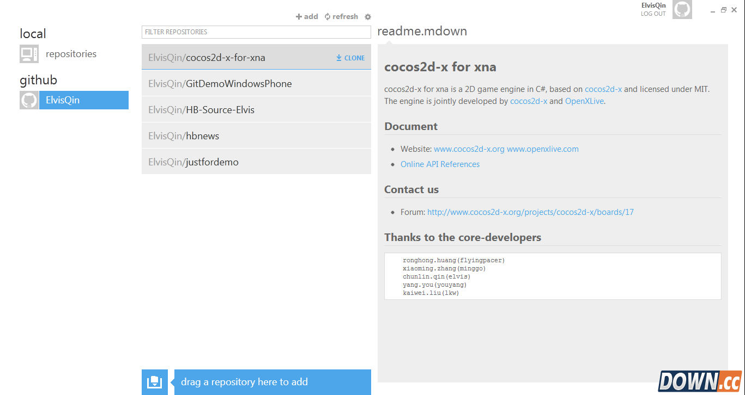Open the settings gear icon
This screenshot has width=745, height=395.
click(368, 16)
